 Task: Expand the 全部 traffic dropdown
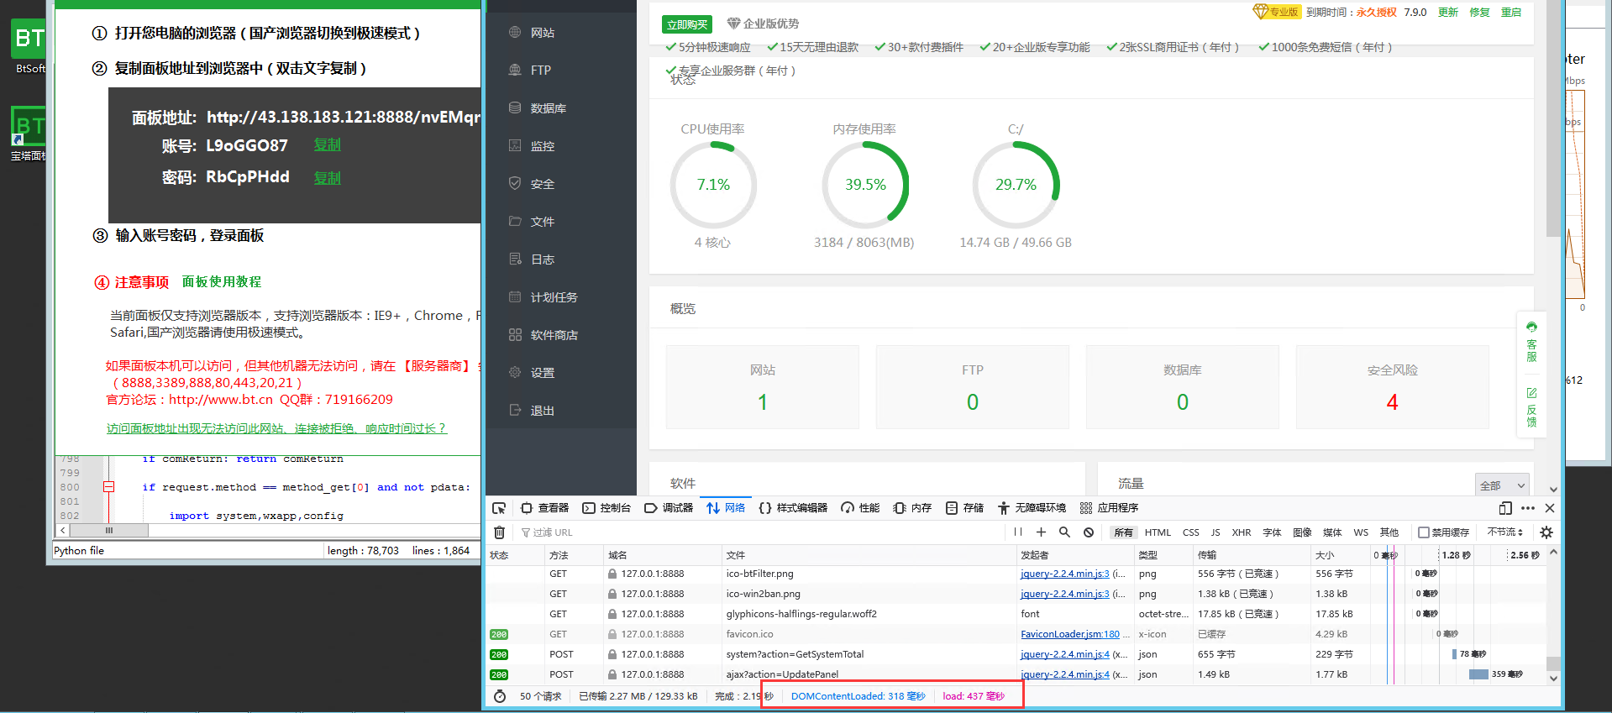pos(1502,485)
